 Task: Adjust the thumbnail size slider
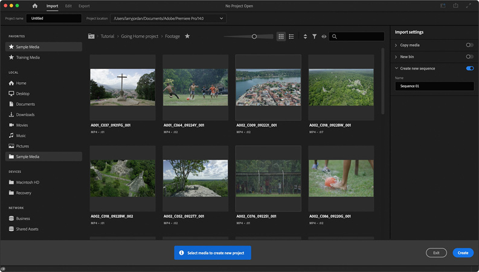(254, 36)
